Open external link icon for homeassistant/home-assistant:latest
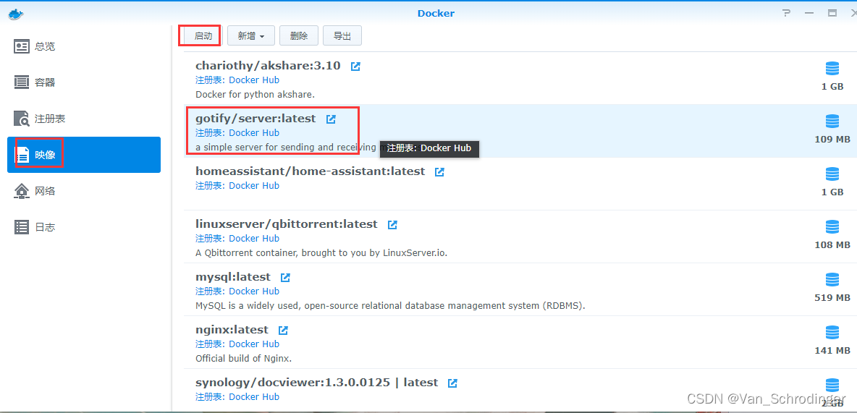This screenshot has height=413, width=857. (439, 172)
